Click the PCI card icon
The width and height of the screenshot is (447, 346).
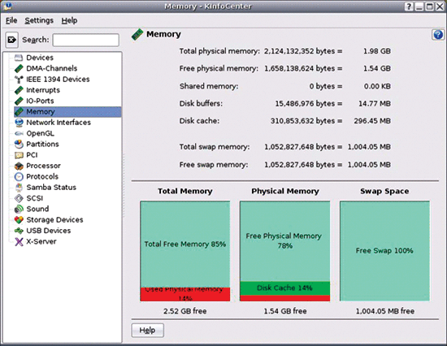pyautogui.click(x=19, y=155)
